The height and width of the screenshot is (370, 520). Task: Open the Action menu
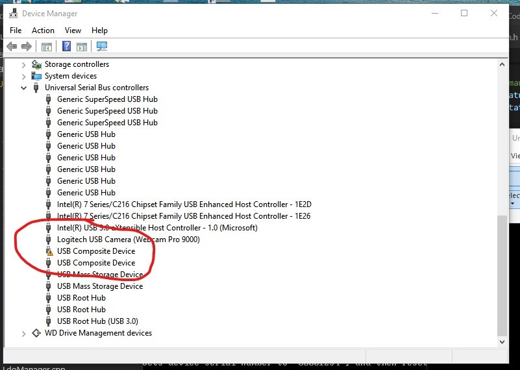[x=43, y=31]
